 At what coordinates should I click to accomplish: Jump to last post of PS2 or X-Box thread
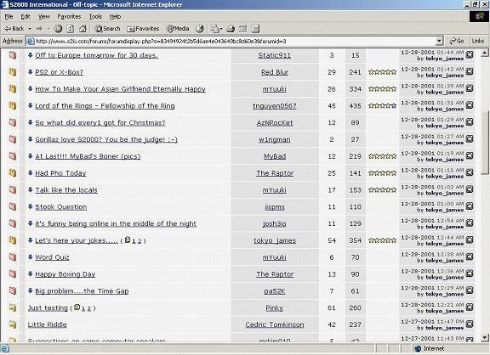pos(470,71)
